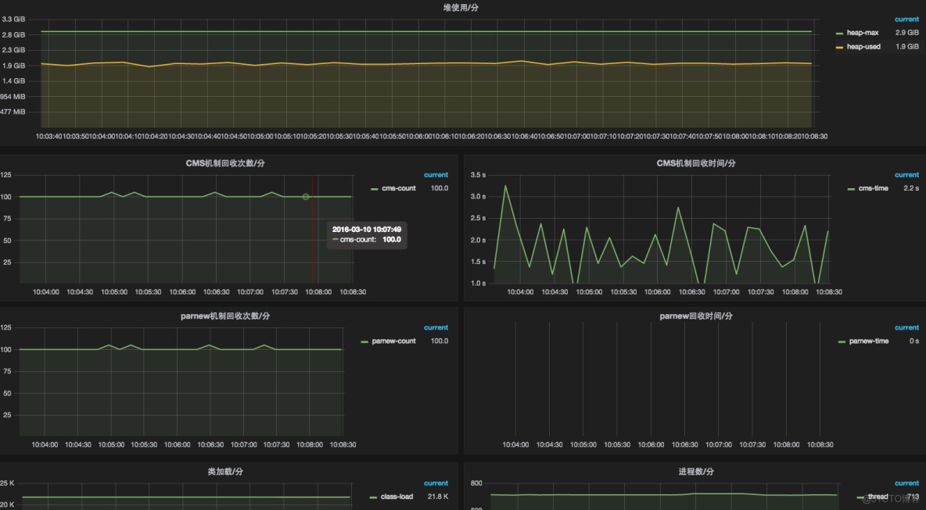Isolate the parnew-count legend label

click(393, 341)
